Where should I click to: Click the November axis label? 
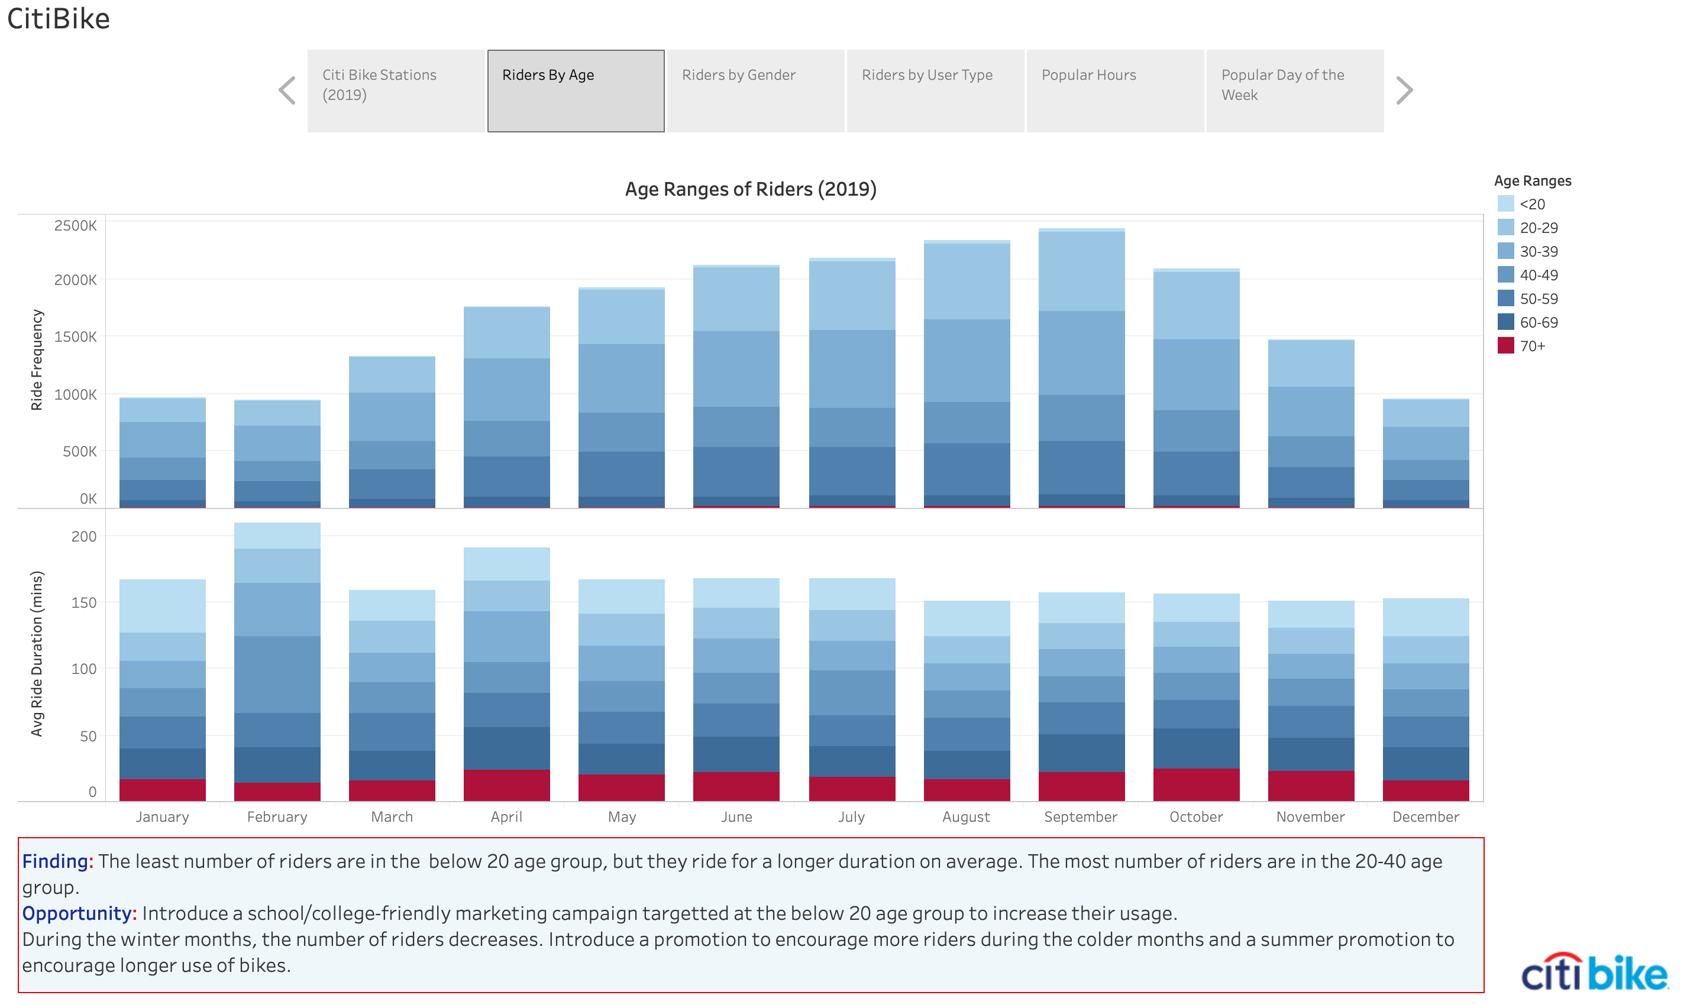(1311, 817)
